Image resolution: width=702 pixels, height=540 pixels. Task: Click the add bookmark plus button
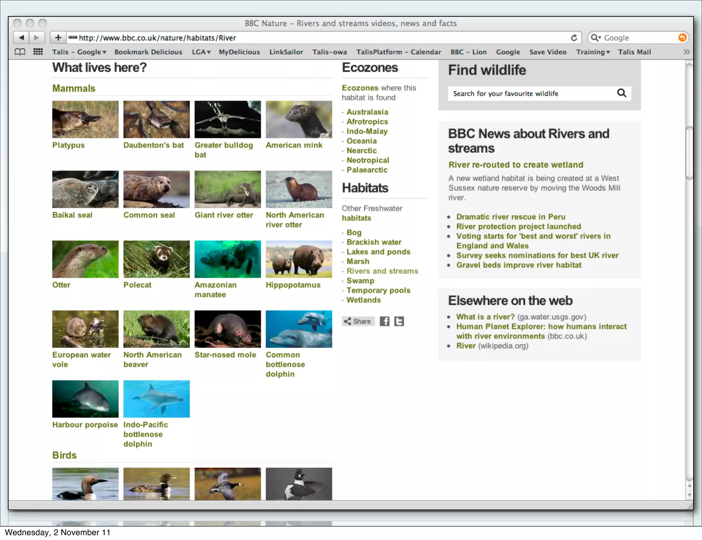tap(58, 38)
